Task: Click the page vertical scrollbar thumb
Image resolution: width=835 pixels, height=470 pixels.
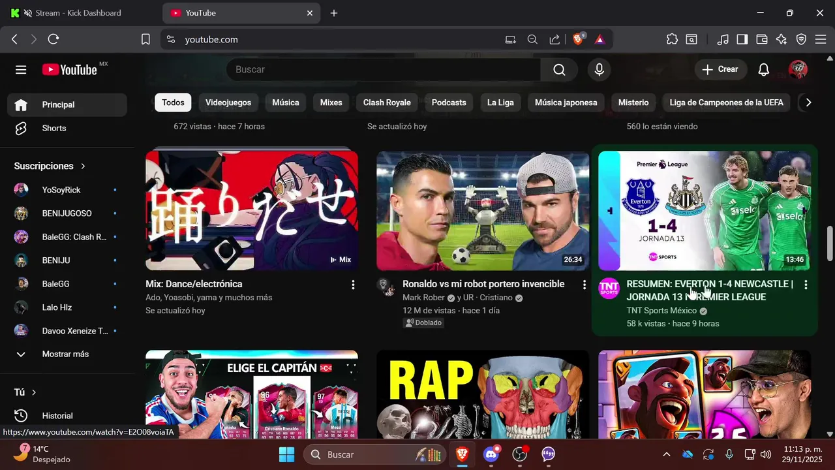Action: (830, 243)
